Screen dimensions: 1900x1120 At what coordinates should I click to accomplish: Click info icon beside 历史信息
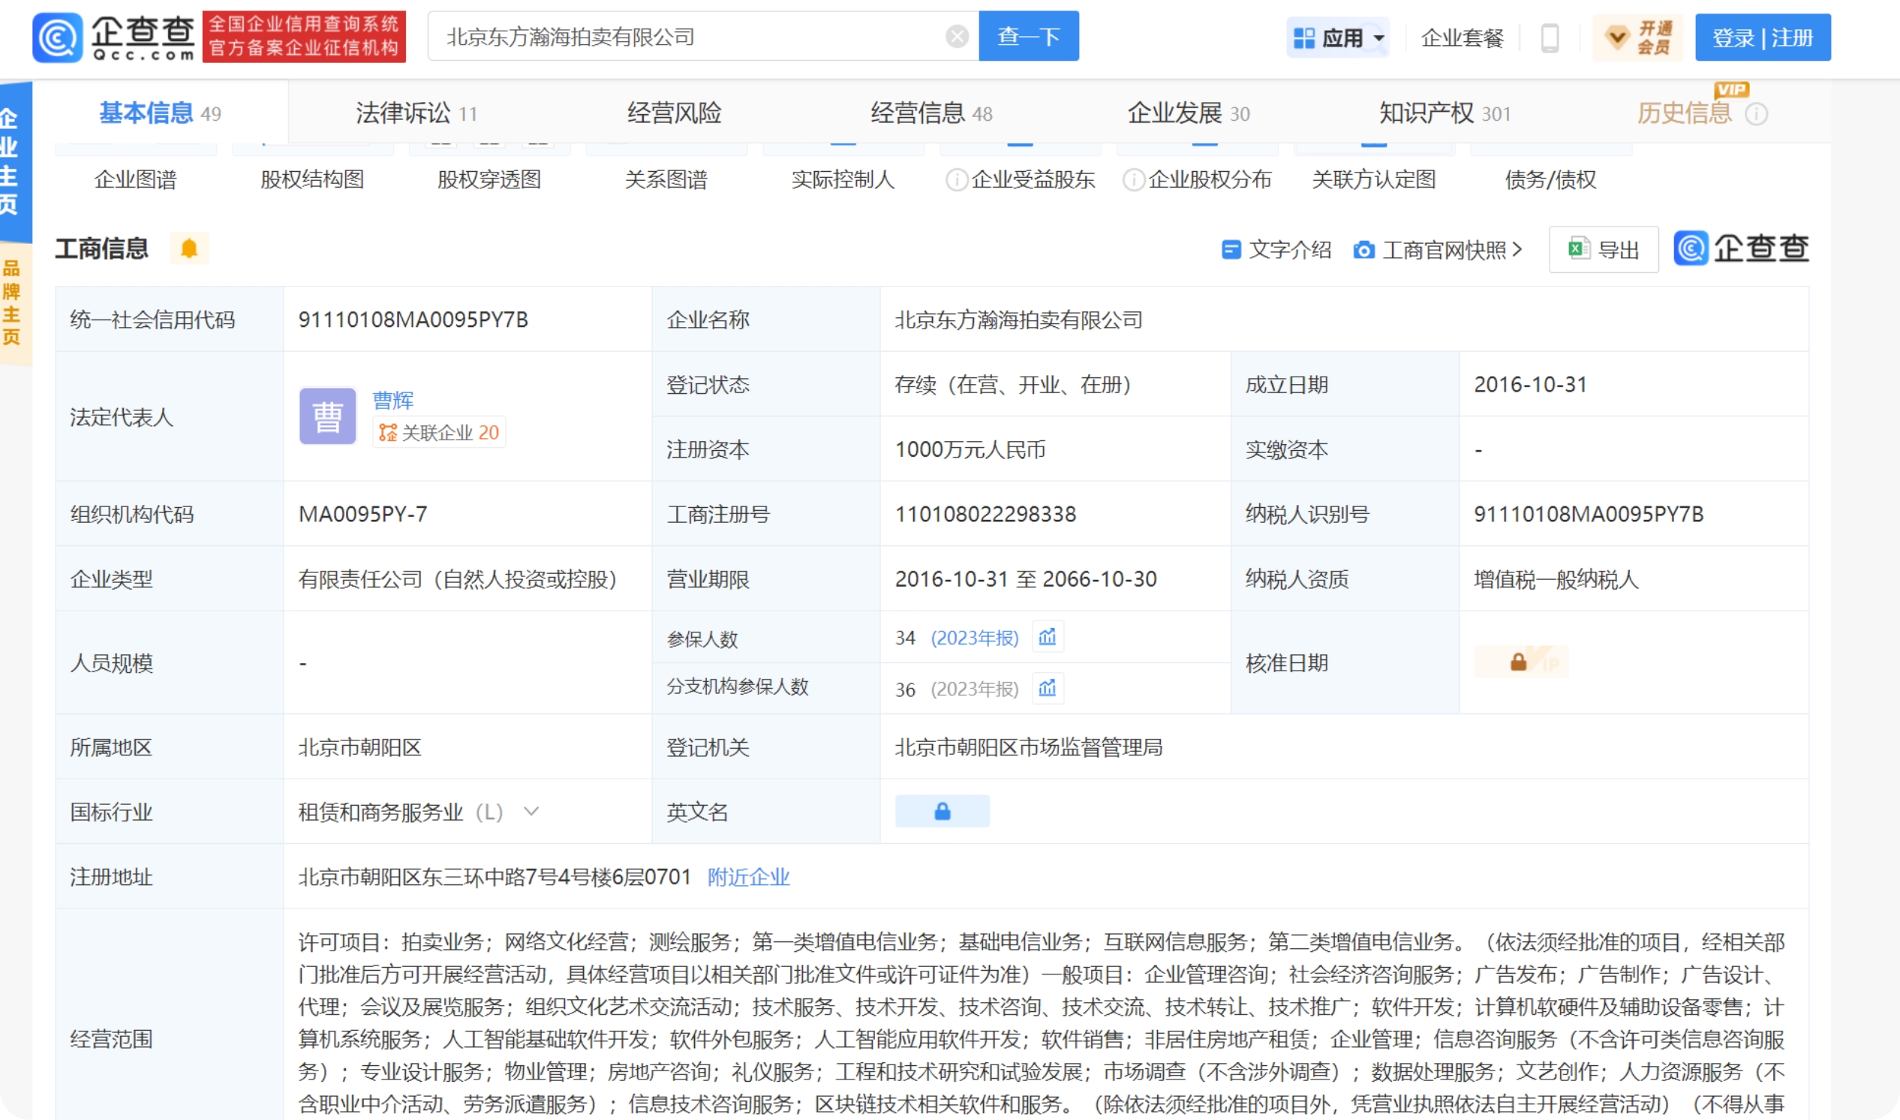point(1757,114)
